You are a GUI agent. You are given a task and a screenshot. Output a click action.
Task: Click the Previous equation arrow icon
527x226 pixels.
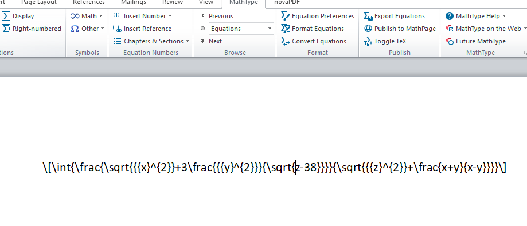click(x=202, y=16)
